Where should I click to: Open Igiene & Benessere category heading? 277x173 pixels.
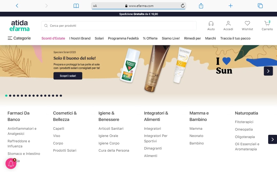[109, 116]
